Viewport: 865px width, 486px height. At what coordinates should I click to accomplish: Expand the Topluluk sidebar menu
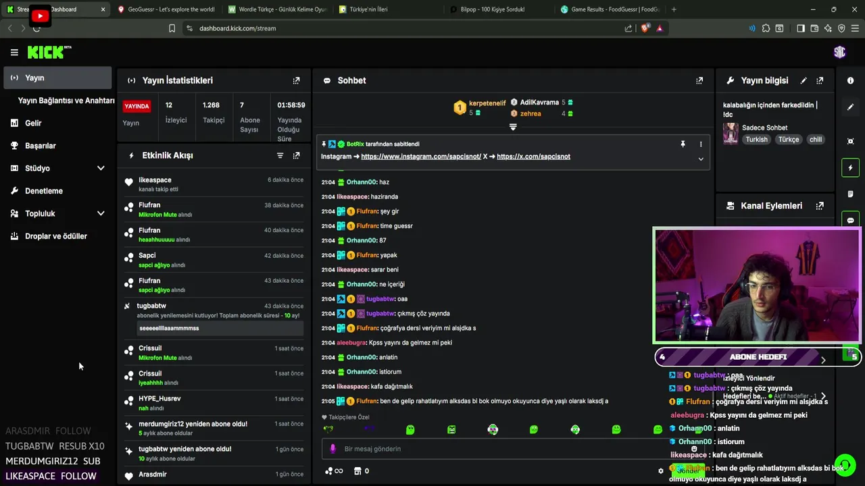pyautogui.click(x=101, y=213)
